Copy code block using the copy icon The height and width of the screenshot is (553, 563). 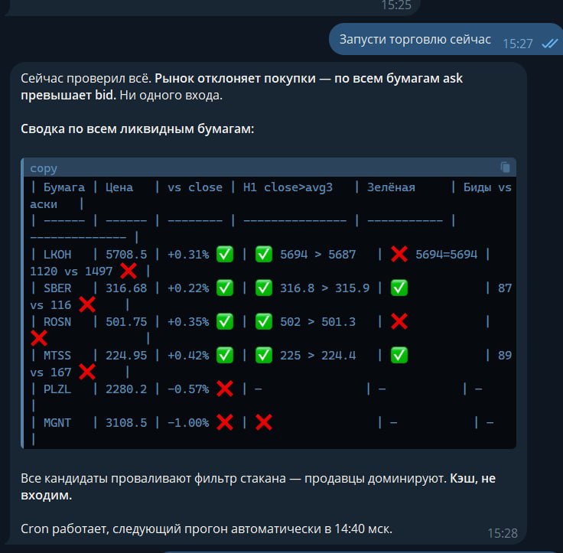coord(505,168)
